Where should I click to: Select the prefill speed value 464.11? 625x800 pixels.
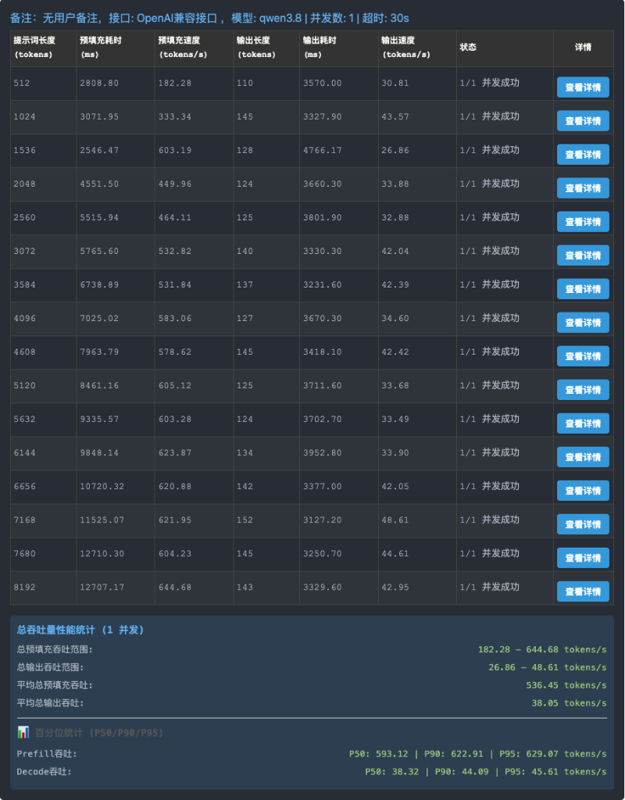175,218
